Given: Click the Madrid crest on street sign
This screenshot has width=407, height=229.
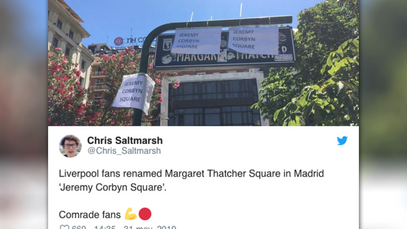Looking at the screenshot, I should pos(167,44).
